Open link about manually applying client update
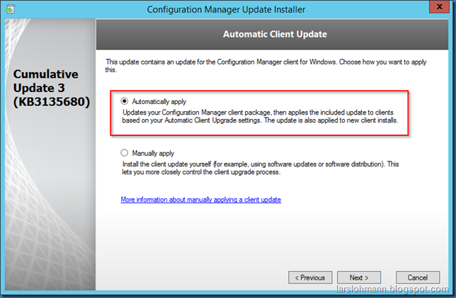 200,200
